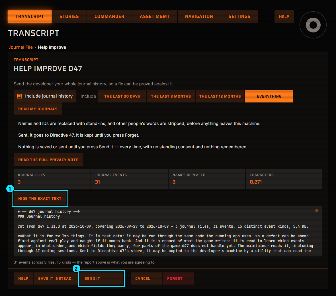Click Read My Journals button

pyautogui.click(x=38, y=109)
